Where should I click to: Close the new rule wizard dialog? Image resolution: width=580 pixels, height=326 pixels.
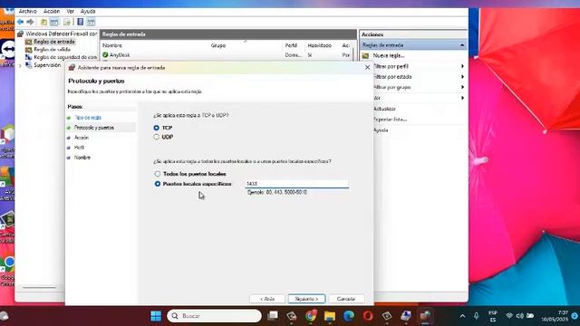[x=367, y=68]
